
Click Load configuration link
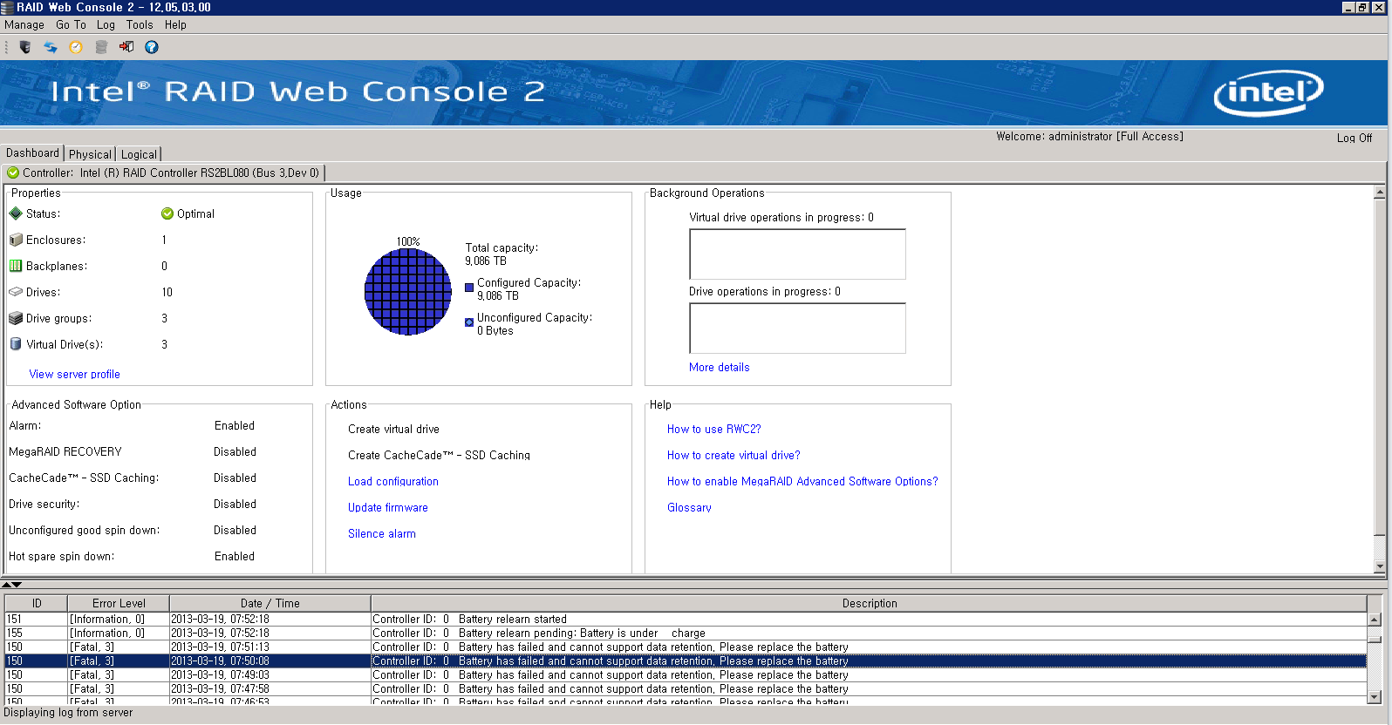[392, 481]
